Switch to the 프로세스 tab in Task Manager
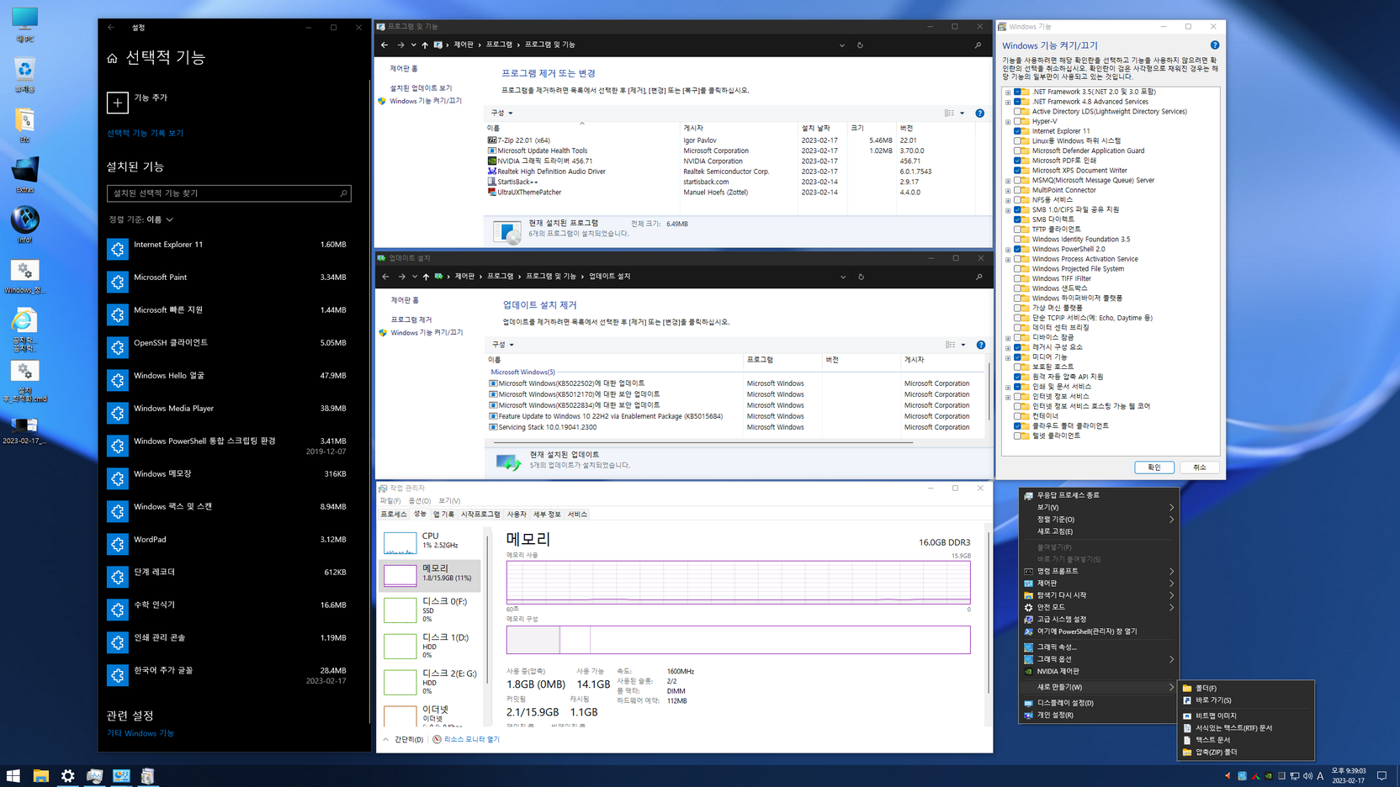 (393, 515)
